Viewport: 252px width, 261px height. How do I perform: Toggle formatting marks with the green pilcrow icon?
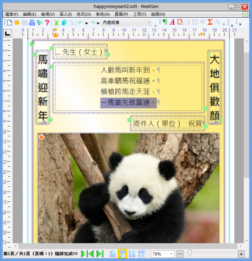(165, 22)
